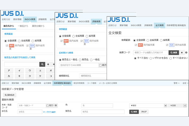Toggle 院内採用薬 checkbox in 全文検索 window

click(x=136, y=45)
